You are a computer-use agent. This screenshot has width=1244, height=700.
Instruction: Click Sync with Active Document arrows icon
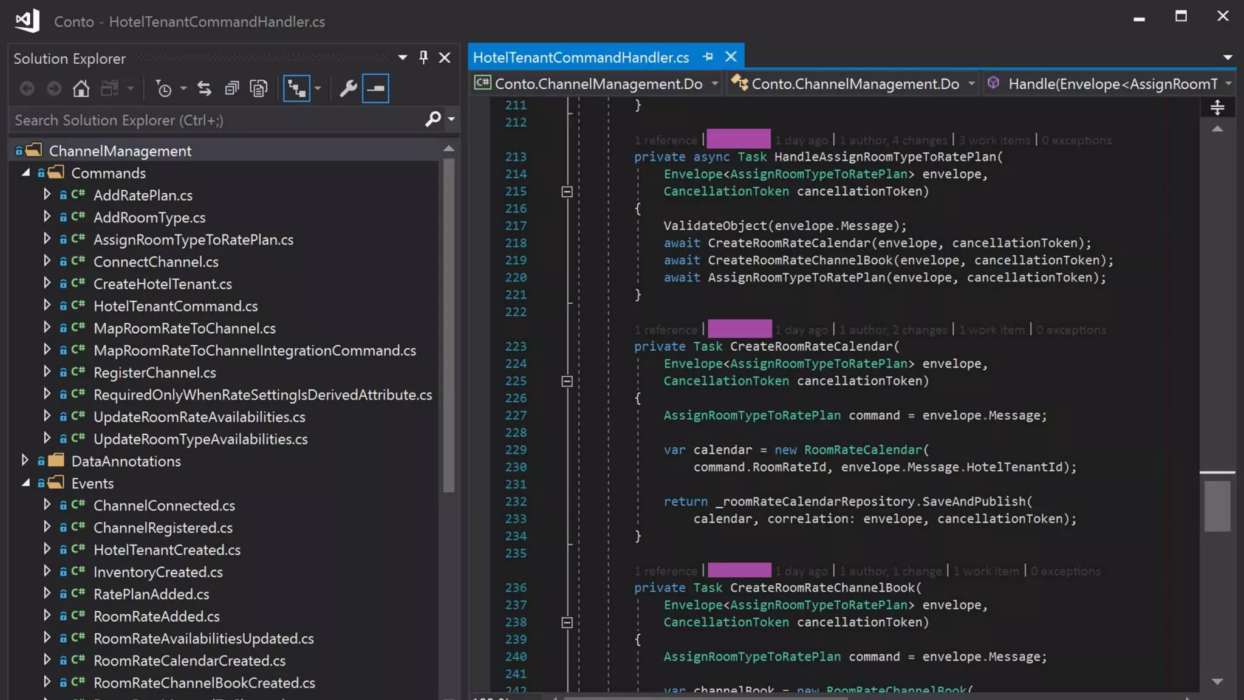click(x=205, y=89)
